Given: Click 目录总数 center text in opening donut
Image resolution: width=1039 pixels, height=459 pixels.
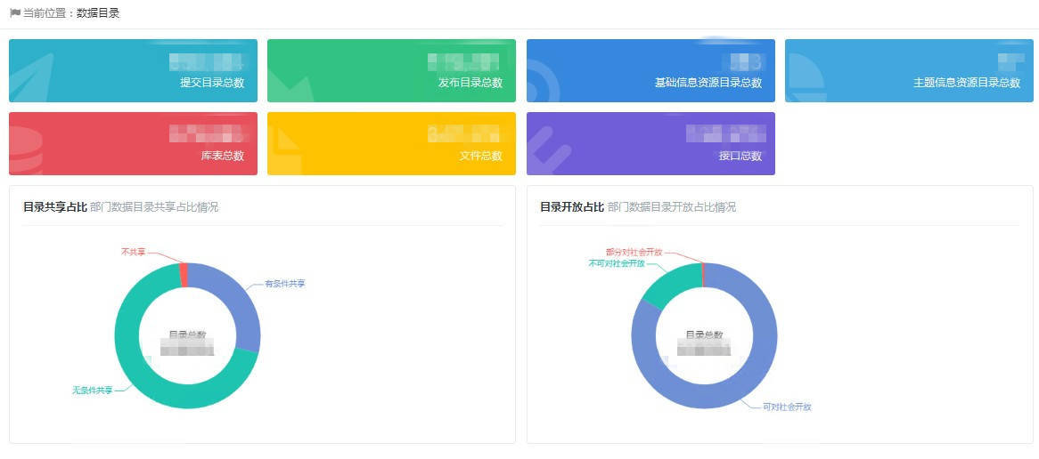Looking at the screenshot, I should click(x=704, y=335).
